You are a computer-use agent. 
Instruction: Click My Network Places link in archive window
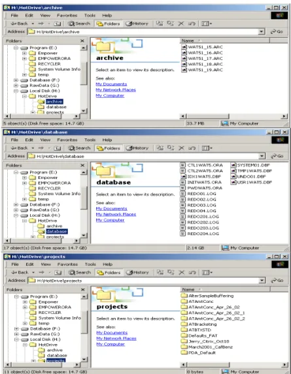click(116, 90)
